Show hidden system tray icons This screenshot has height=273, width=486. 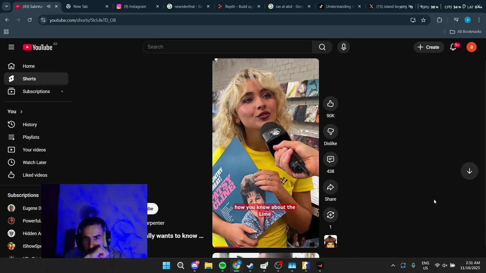click(x=393, y=265)
